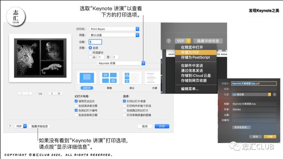The width and height of the screenshot is (283, 159).
Task: Click the 标签 tags field
Action: click(x=254, y=89)
